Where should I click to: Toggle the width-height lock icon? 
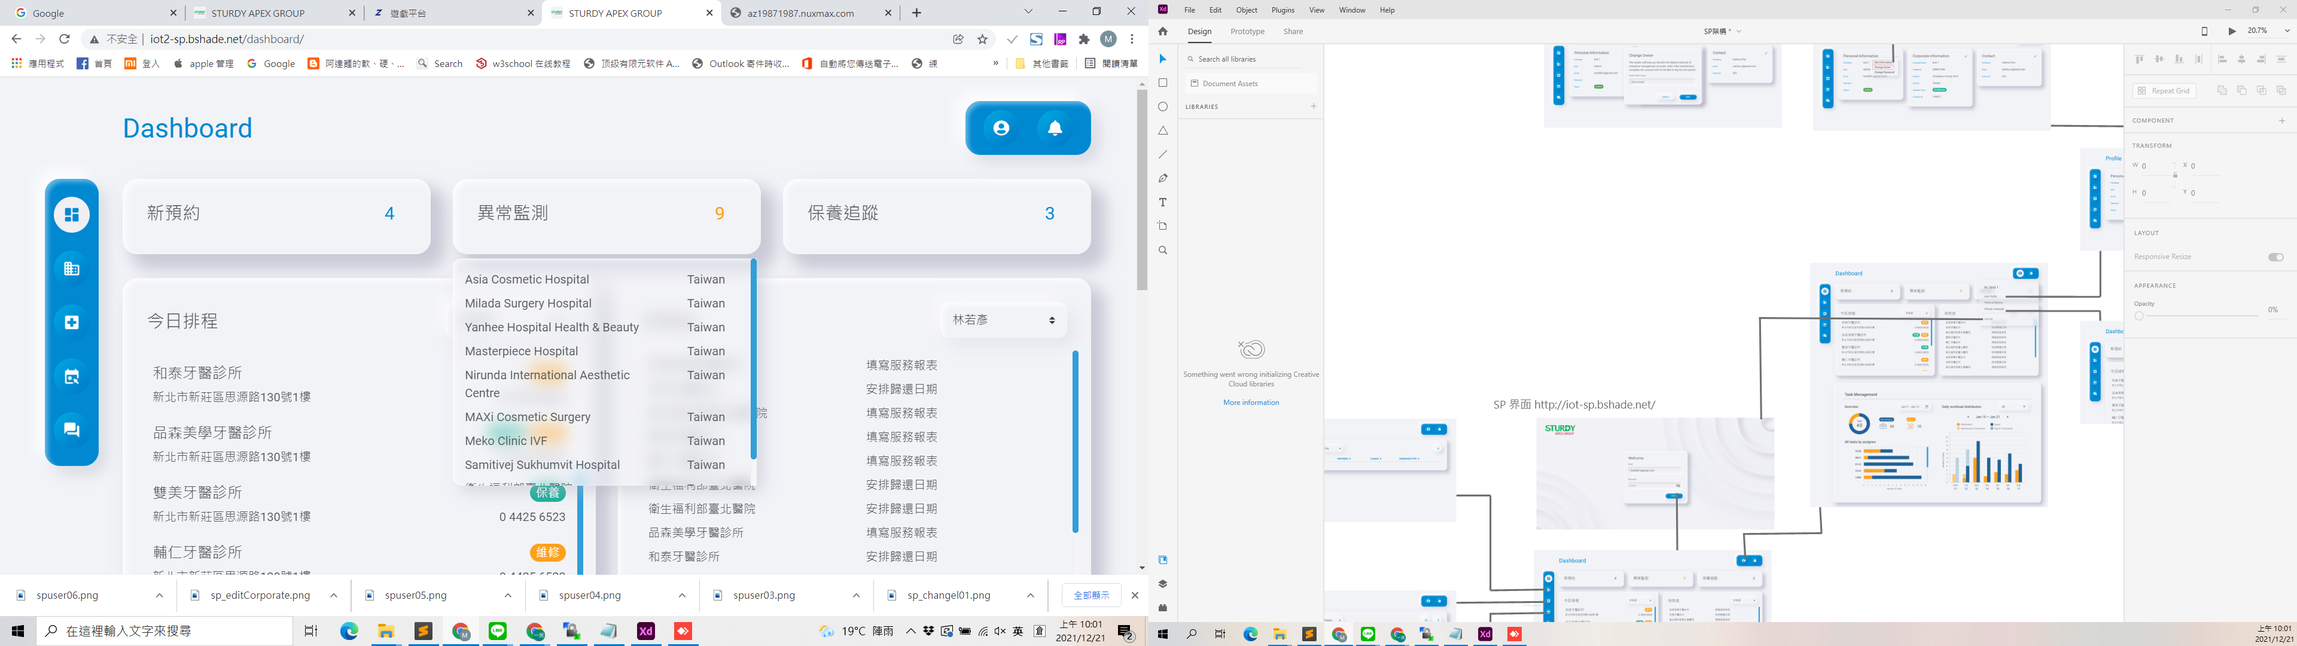(2175, 176)
